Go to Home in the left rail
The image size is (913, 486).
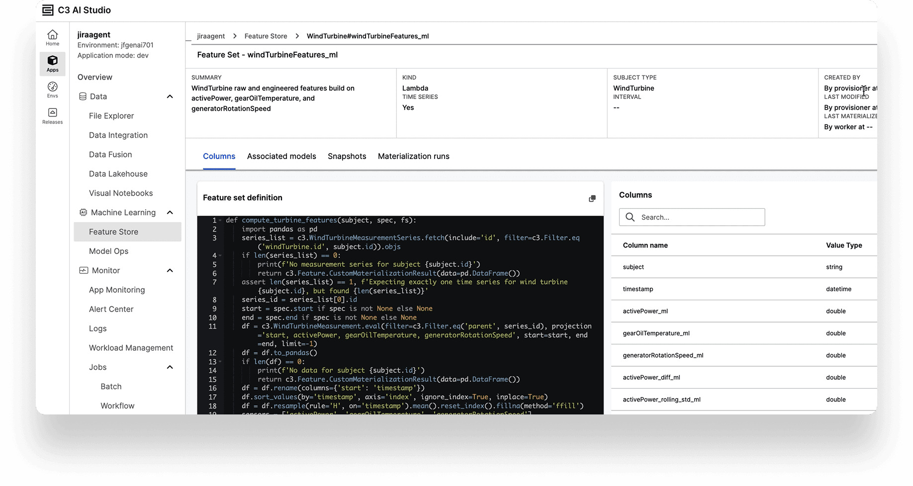pyautogui.click(x=52, y=38)
